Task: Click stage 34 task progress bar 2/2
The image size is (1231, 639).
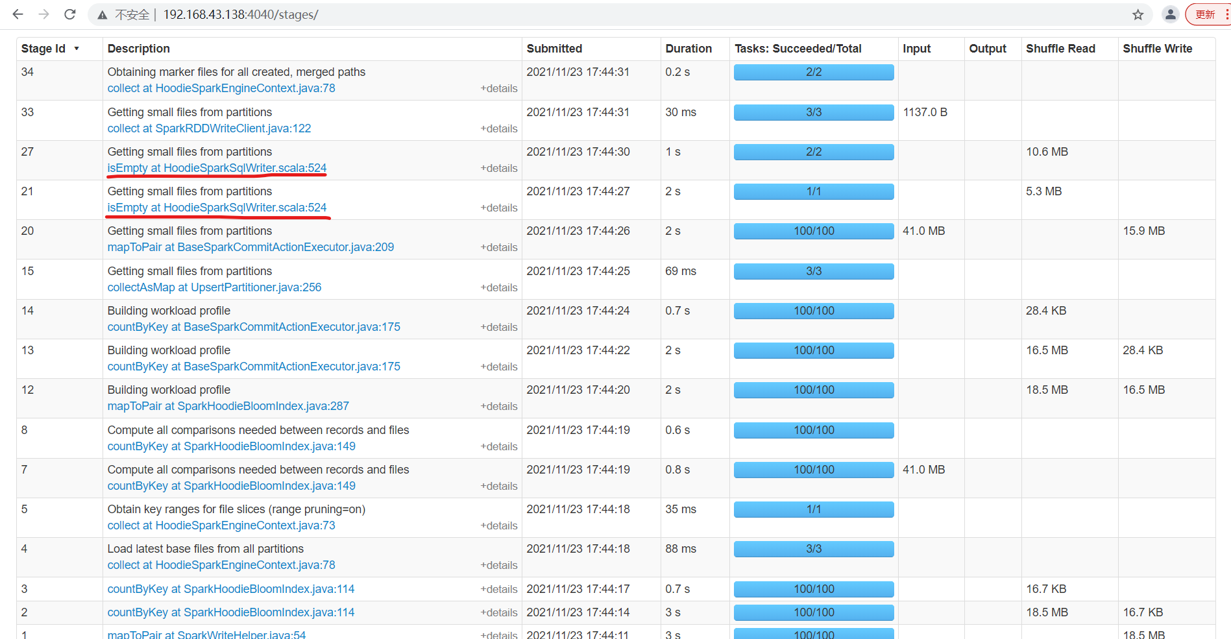Action: click(814, 72)
